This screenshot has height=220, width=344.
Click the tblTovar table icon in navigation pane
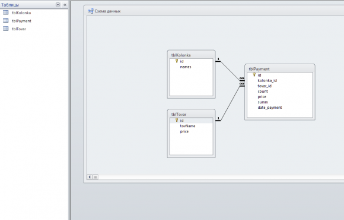(x=6, y=29)
